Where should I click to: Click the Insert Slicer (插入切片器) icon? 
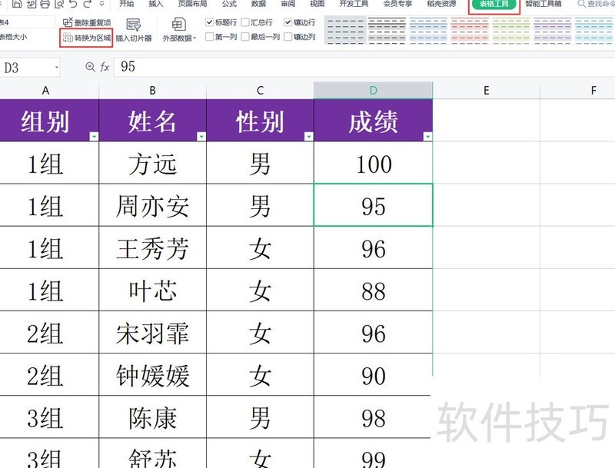tap(134, 25)
